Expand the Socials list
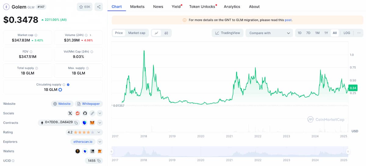The width and height of the screenshot is (366, 166). [100, 113]
